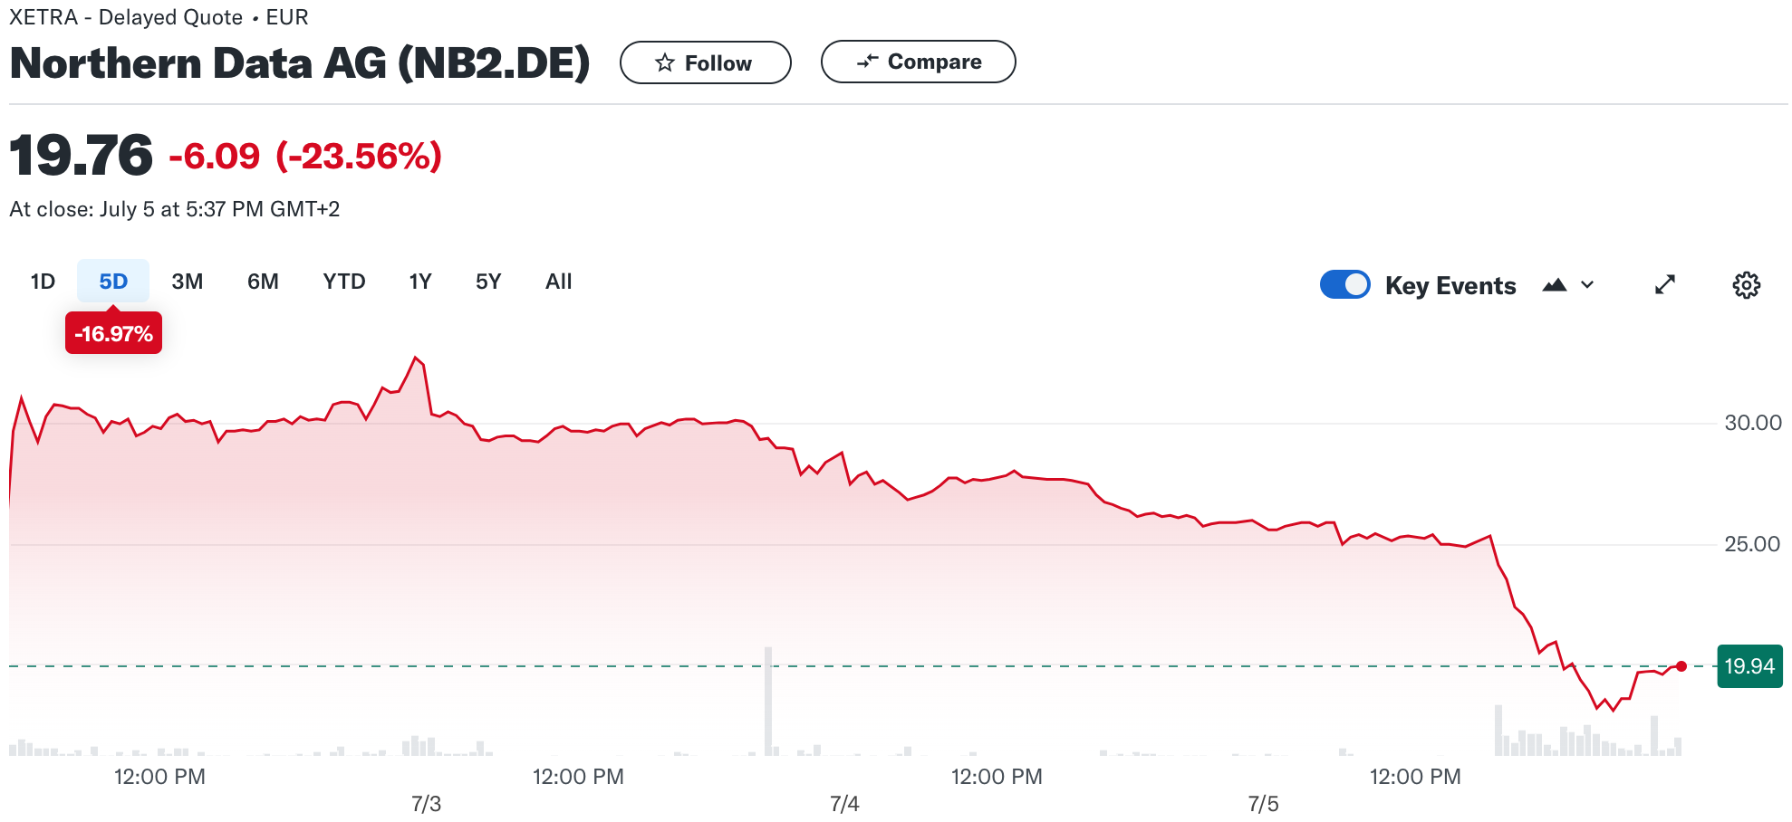Click the Follow button
Screen dimensions: 1792x822
706,62
